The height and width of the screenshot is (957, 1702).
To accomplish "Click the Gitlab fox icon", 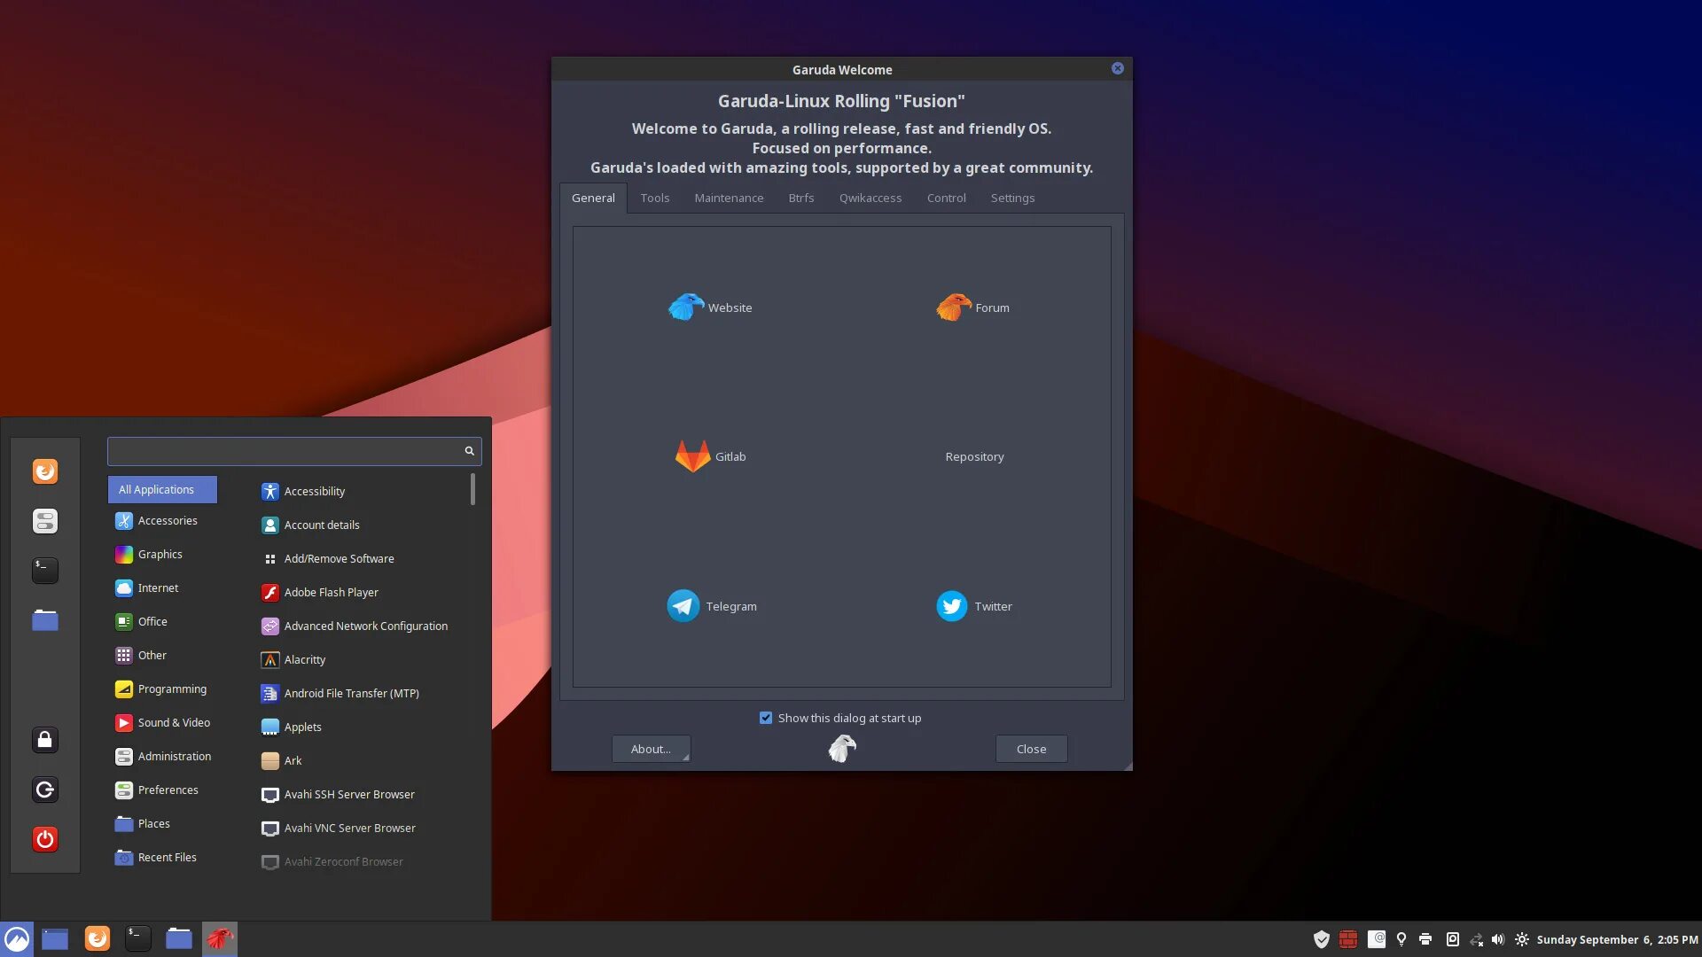I will click(x=692, y=456).
